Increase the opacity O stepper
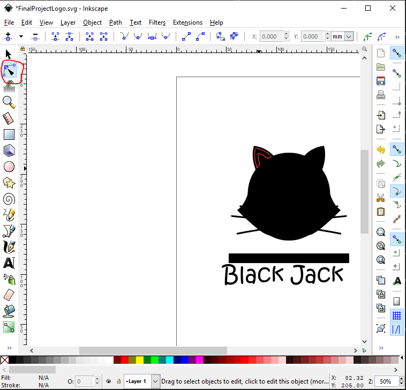Screen dimensions: 406x390 coord(97,379)
